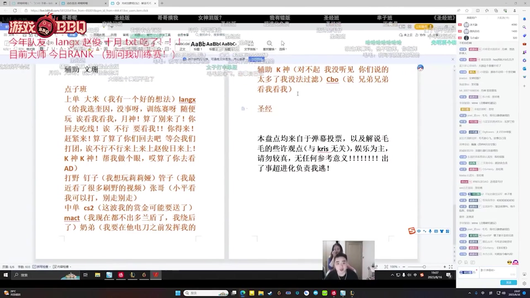Viewport: 530px width, 298px height.
Task: Open the Edge sidebar search icon
Action: point(524,27)
